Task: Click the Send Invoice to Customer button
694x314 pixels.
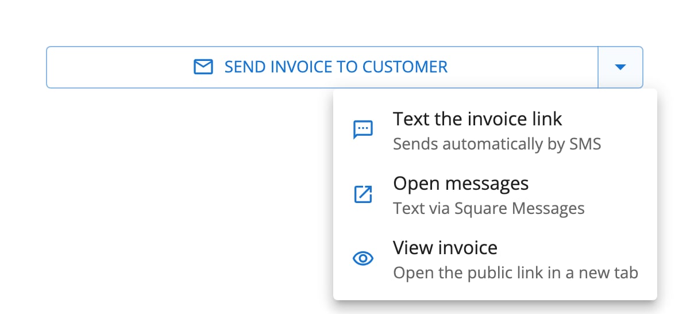Action: (322, 67)
